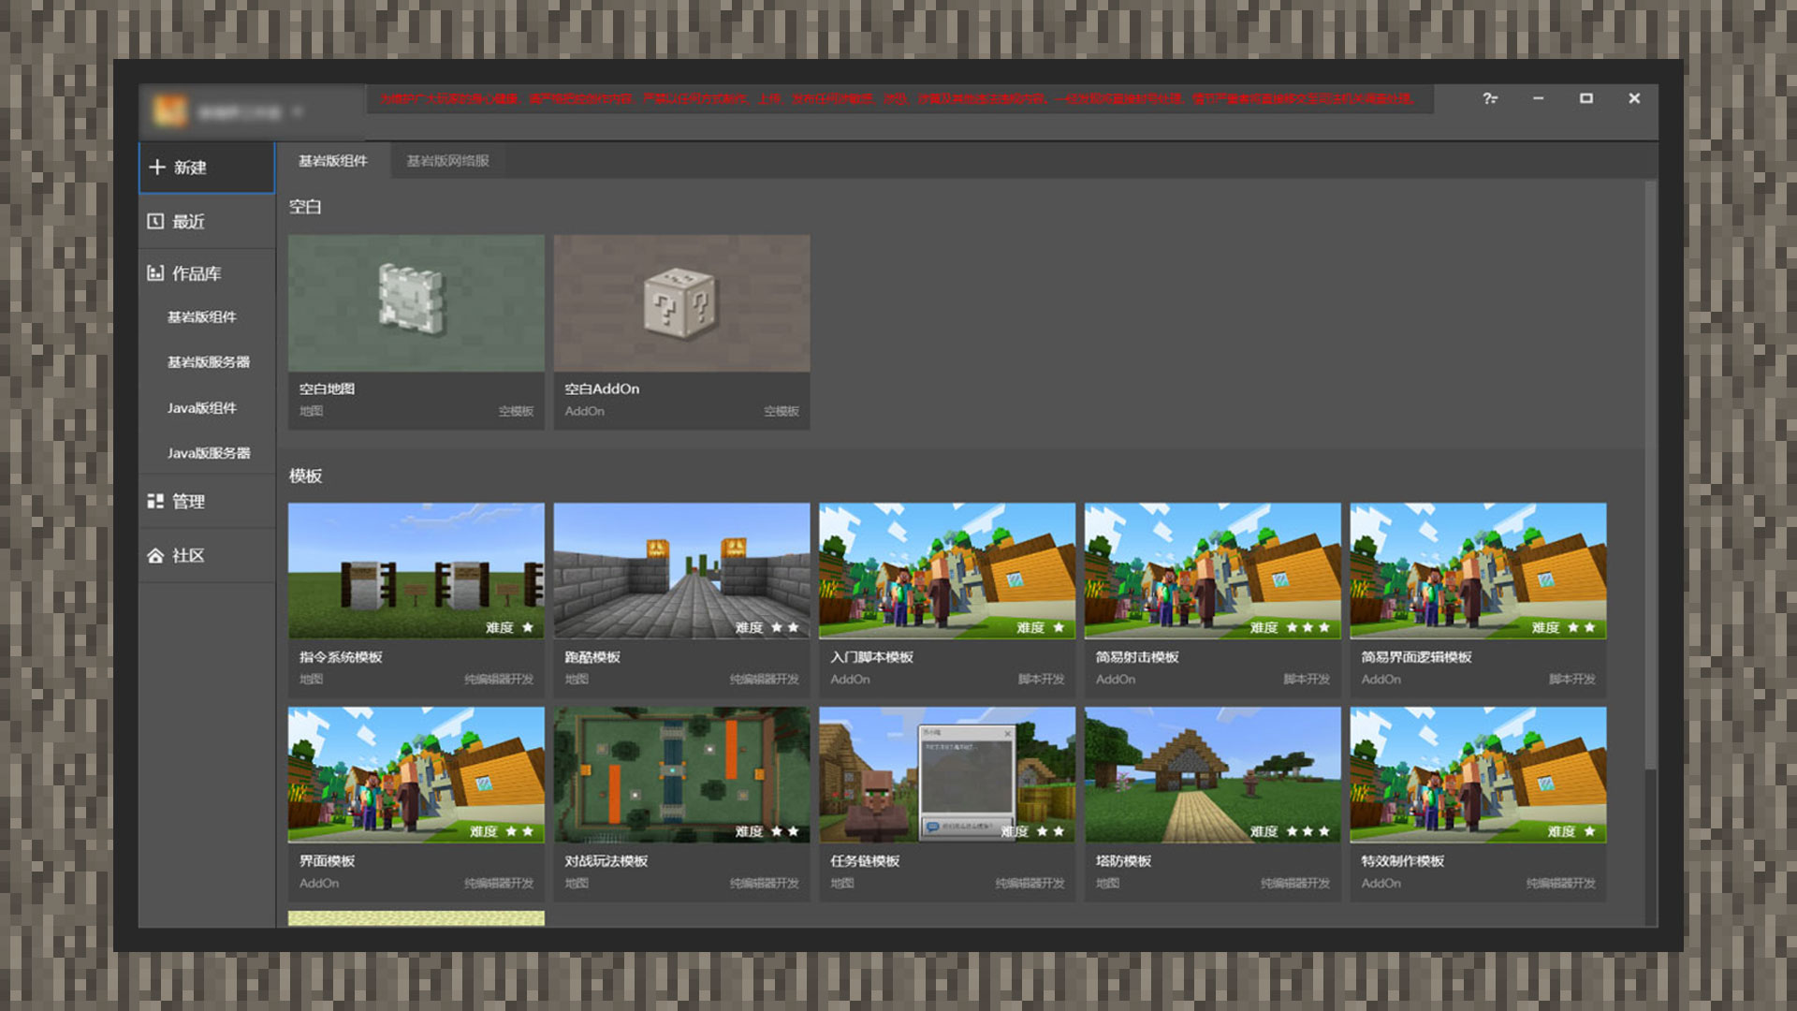Viewport: 1797px width, 1011px height.
Task: Choose the 对战玩法模板 thumbnail
Action: coord(681,775)
